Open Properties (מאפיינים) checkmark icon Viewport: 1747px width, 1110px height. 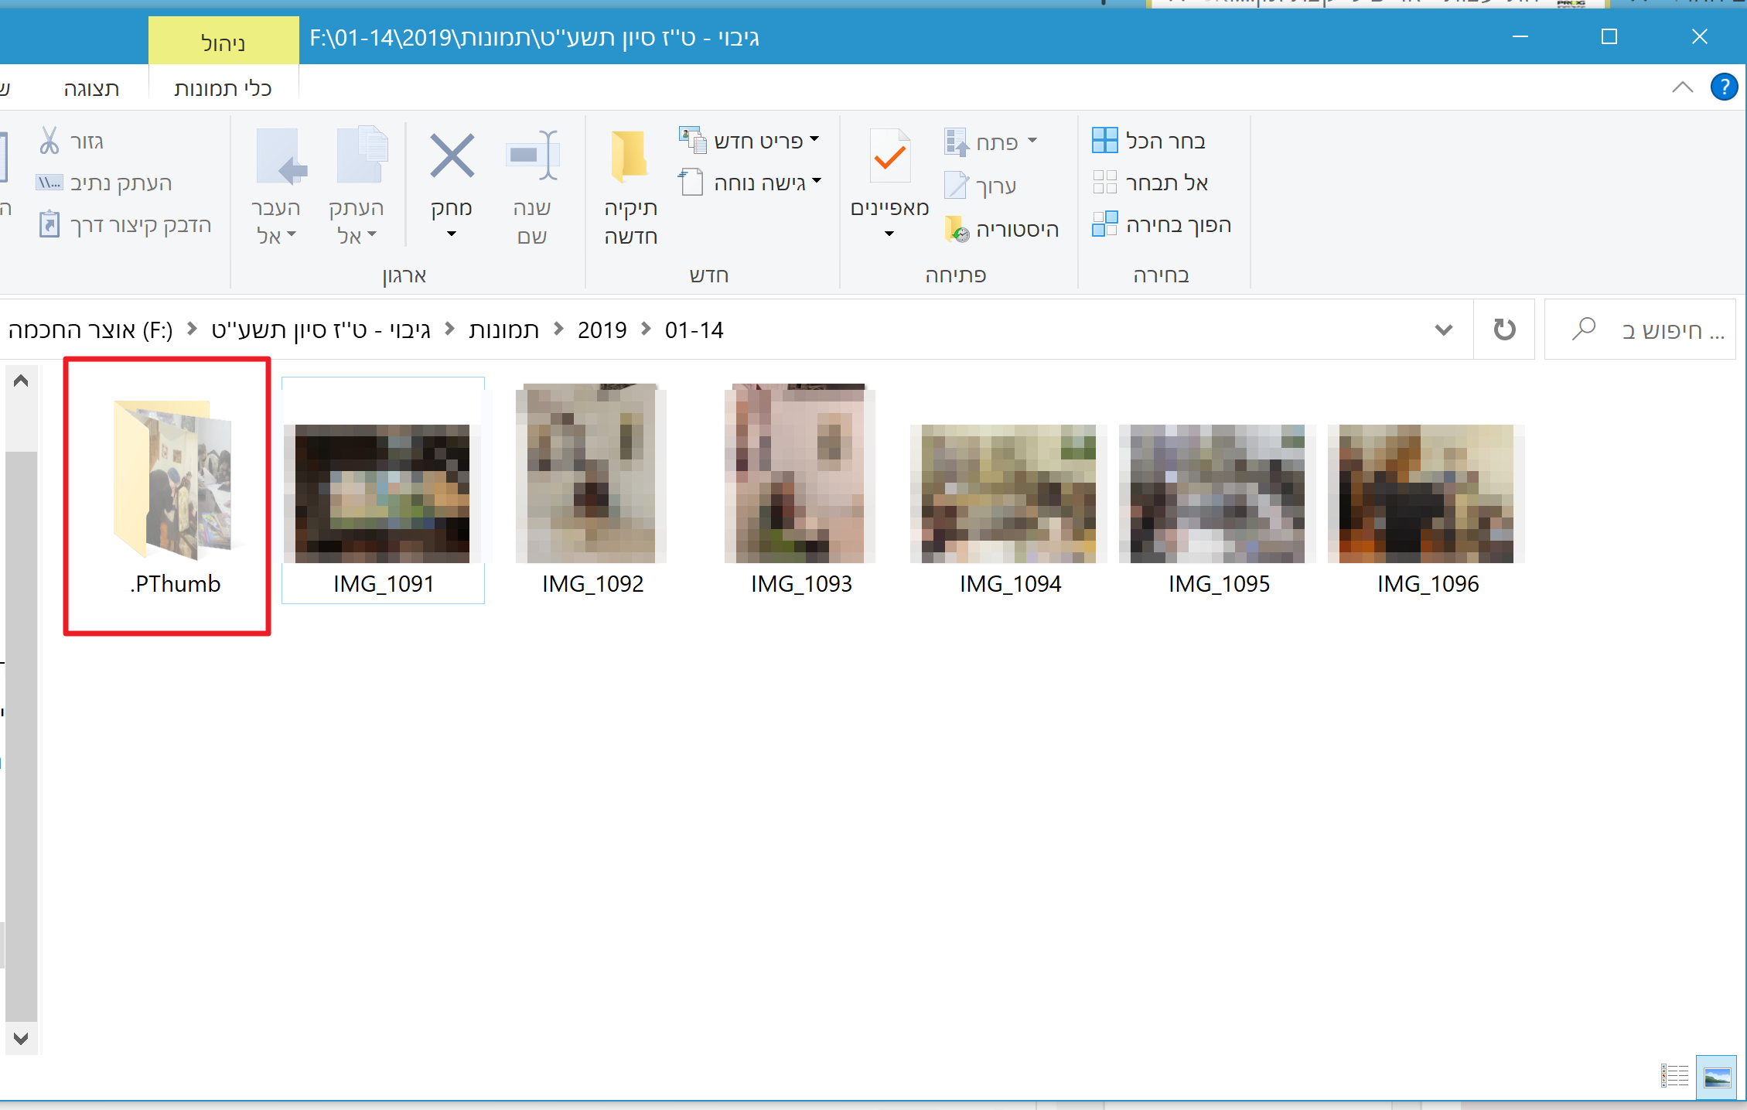pos(889,157)
